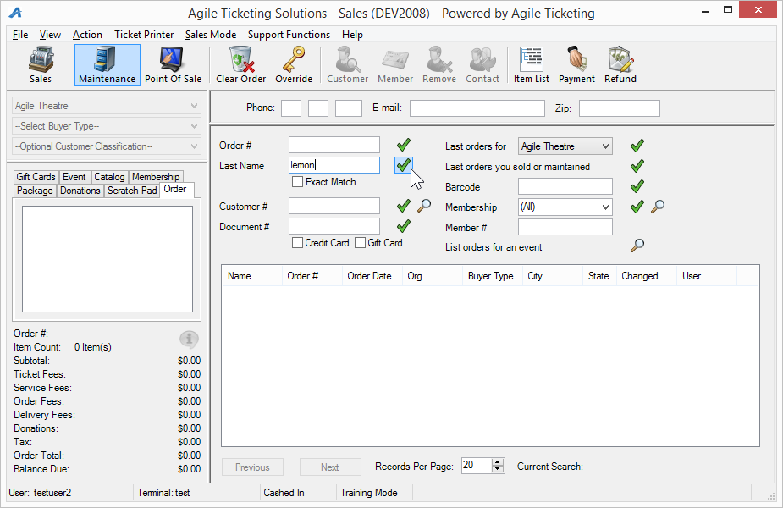This screenshot has width=783, height=508.
Task: Click the Previous page button
Action: [253, 467]
